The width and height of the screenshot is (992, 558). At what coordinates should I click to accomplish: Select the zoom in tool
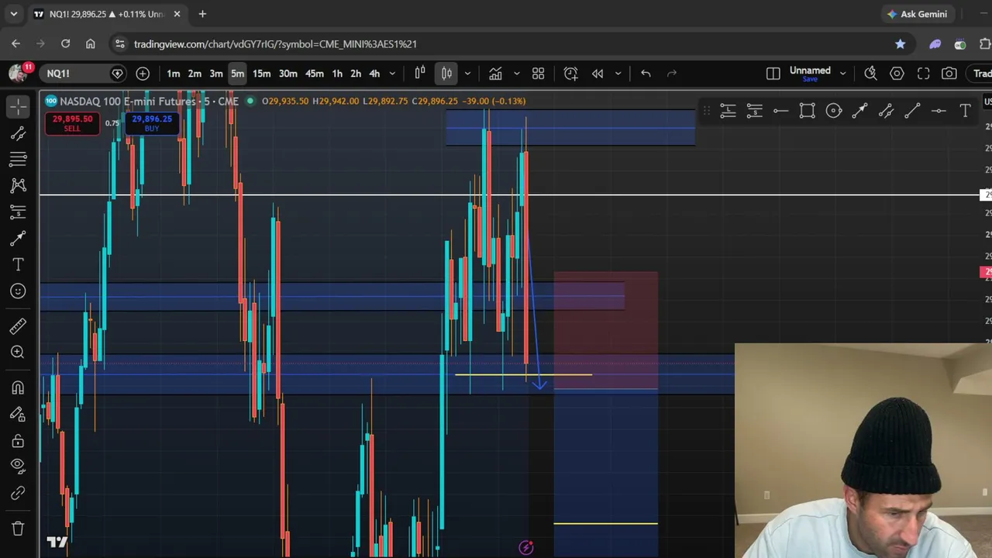[18, 352]
